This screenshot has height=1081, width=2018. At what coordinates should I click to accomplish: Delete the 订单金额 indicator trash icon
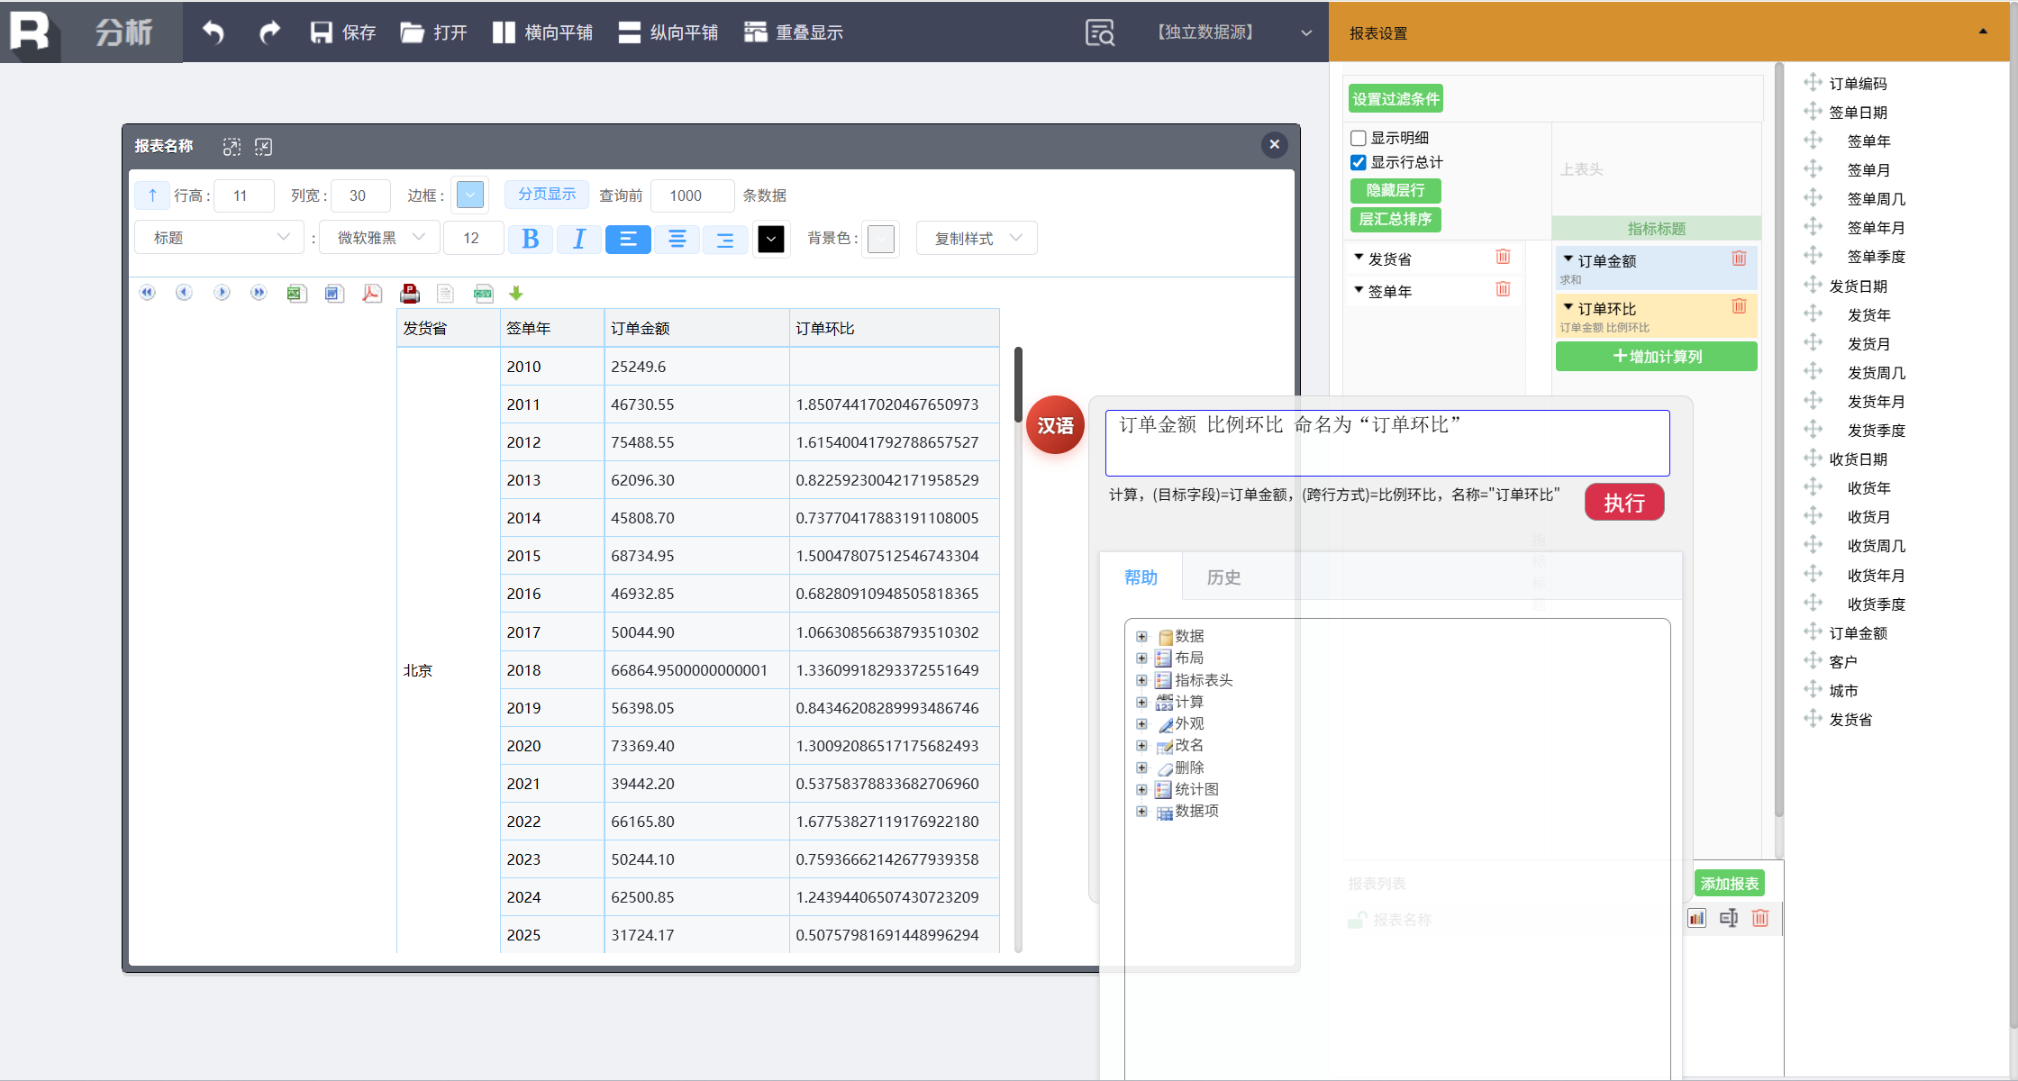click(x=1739, y=259)
